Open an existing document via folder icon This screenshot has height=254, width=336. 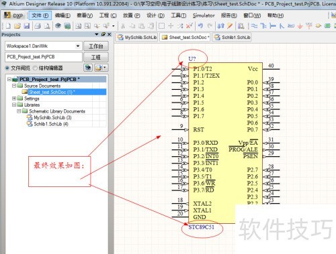pos(17,26)
